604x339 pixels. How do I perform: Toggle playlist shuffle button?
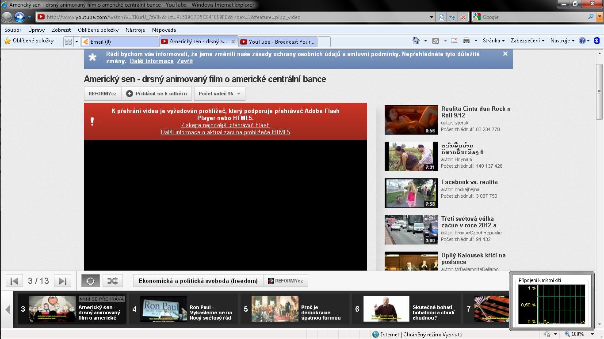(x=113, y=281)
